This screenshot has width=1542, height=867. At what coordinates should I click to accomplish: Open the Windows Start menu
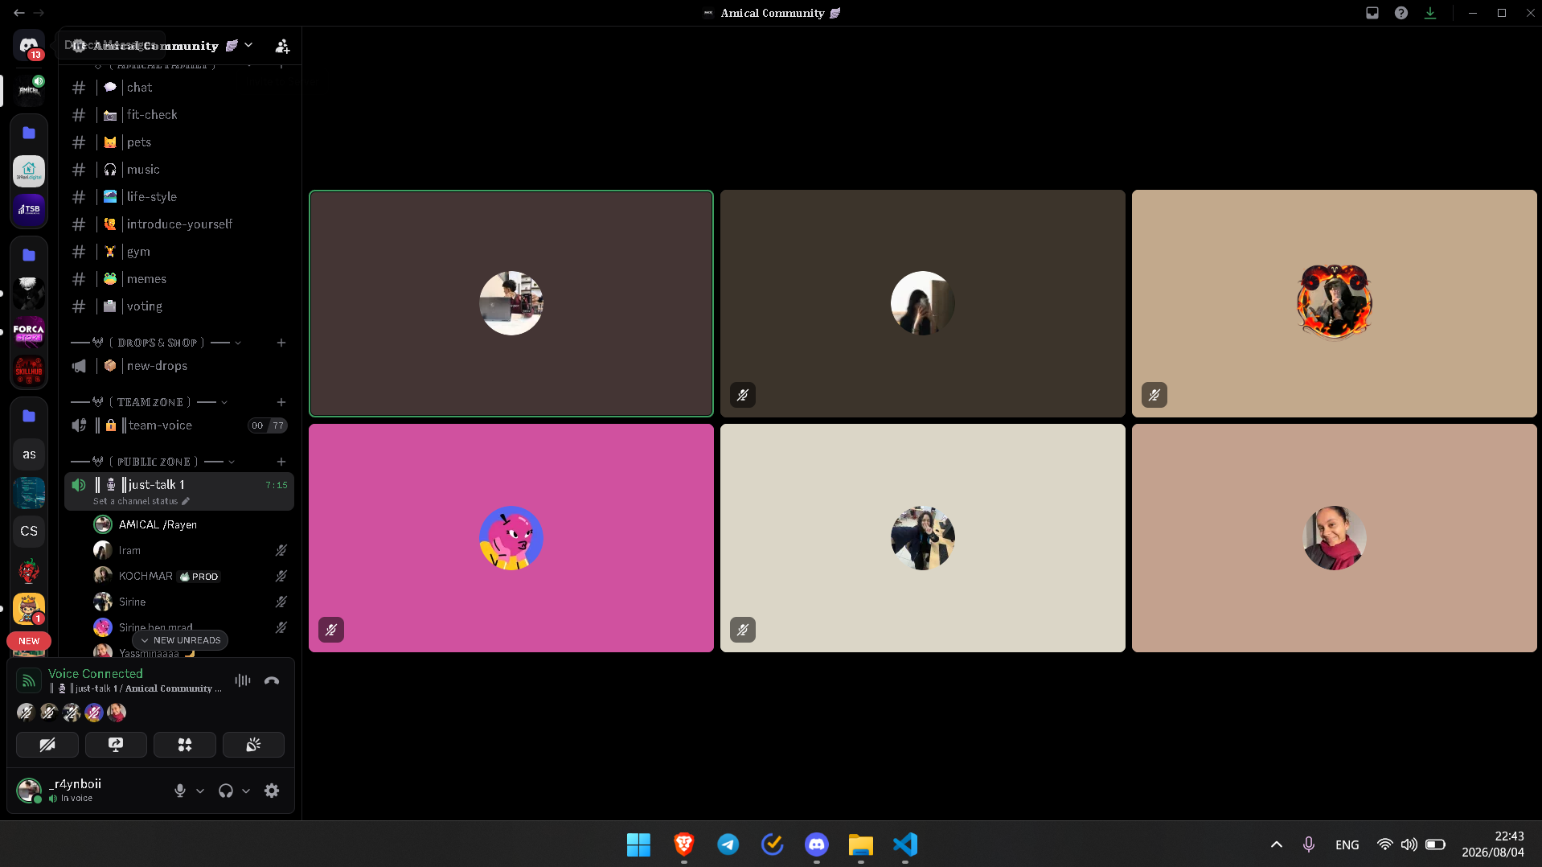tap(639, 844)
